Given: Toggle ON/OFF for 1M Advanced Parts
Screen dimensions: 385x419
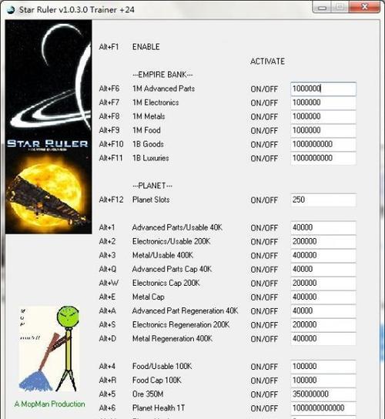Looking at the screenshot, I should tap(264, 89).
